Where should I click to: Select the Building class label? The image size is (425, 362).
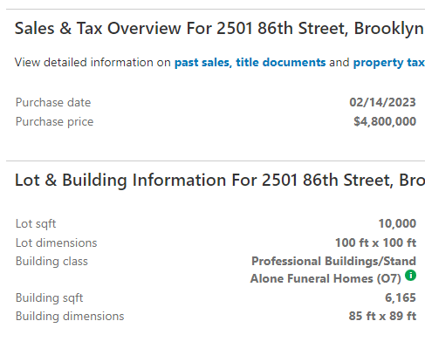51,261
